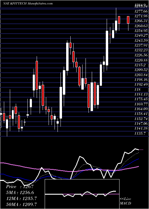The height and width of the screenshot is (209, 149).
Task: Select the 1152.74 price axis label
Action: click(x=141, y=119)
